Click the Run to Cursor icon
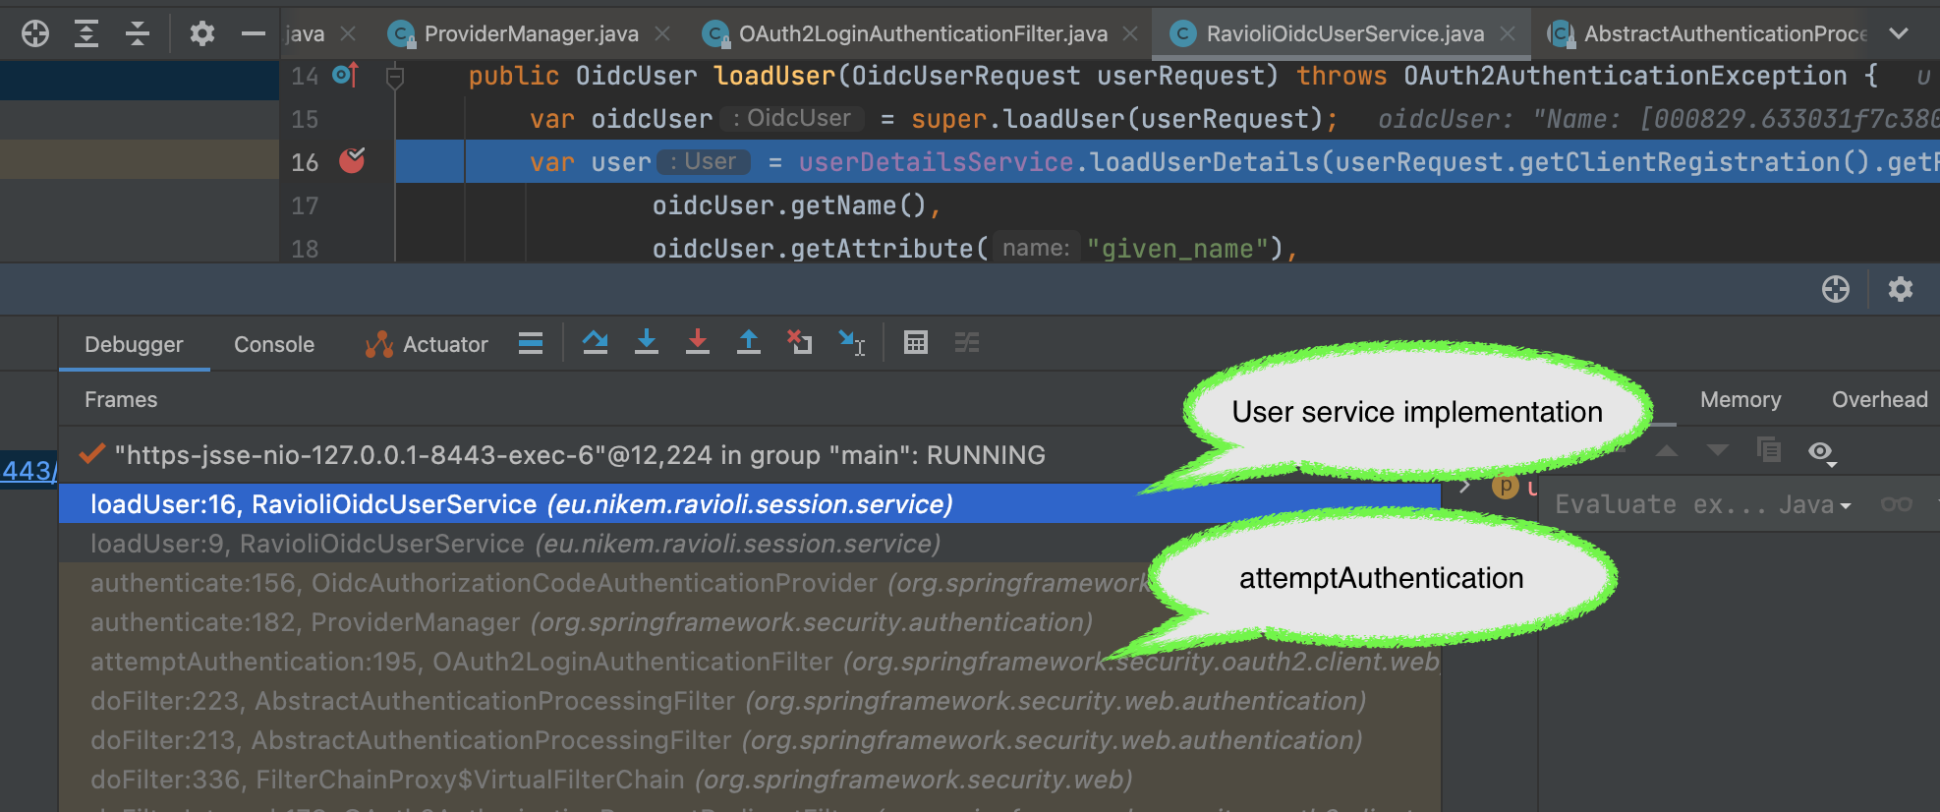 (x=852, y=342)
